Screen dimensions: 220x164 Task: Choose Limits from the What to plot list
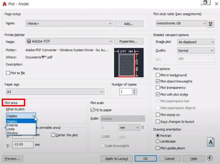pyautogui.click(x=21, y=129)
